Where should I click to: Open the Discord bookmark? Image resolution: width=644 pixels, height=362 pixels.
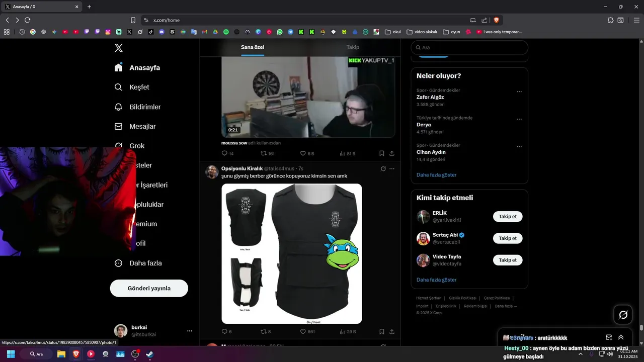(162, 32)
